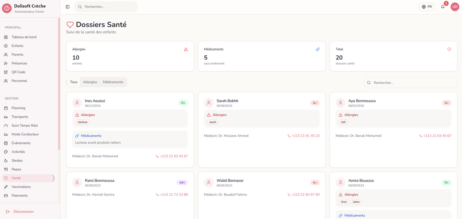The image size is (462, 219).
Task: Click the Aya Benmoussa name
Action: [362, 101]
